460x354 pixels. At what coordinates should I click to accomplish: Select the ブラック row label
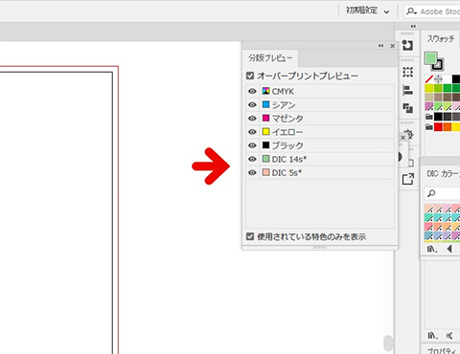pos(287,145)
